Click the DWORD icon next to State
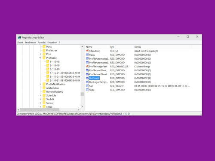The width and height of the screenshot is (215, 161). click(x=87, y=90)
